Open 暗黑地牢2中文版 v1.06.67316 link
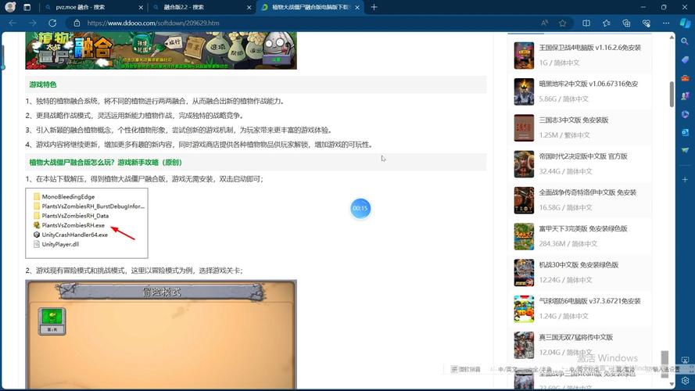Screen dimensions: 695x391 pyautogui.click(x=588, y=84)
